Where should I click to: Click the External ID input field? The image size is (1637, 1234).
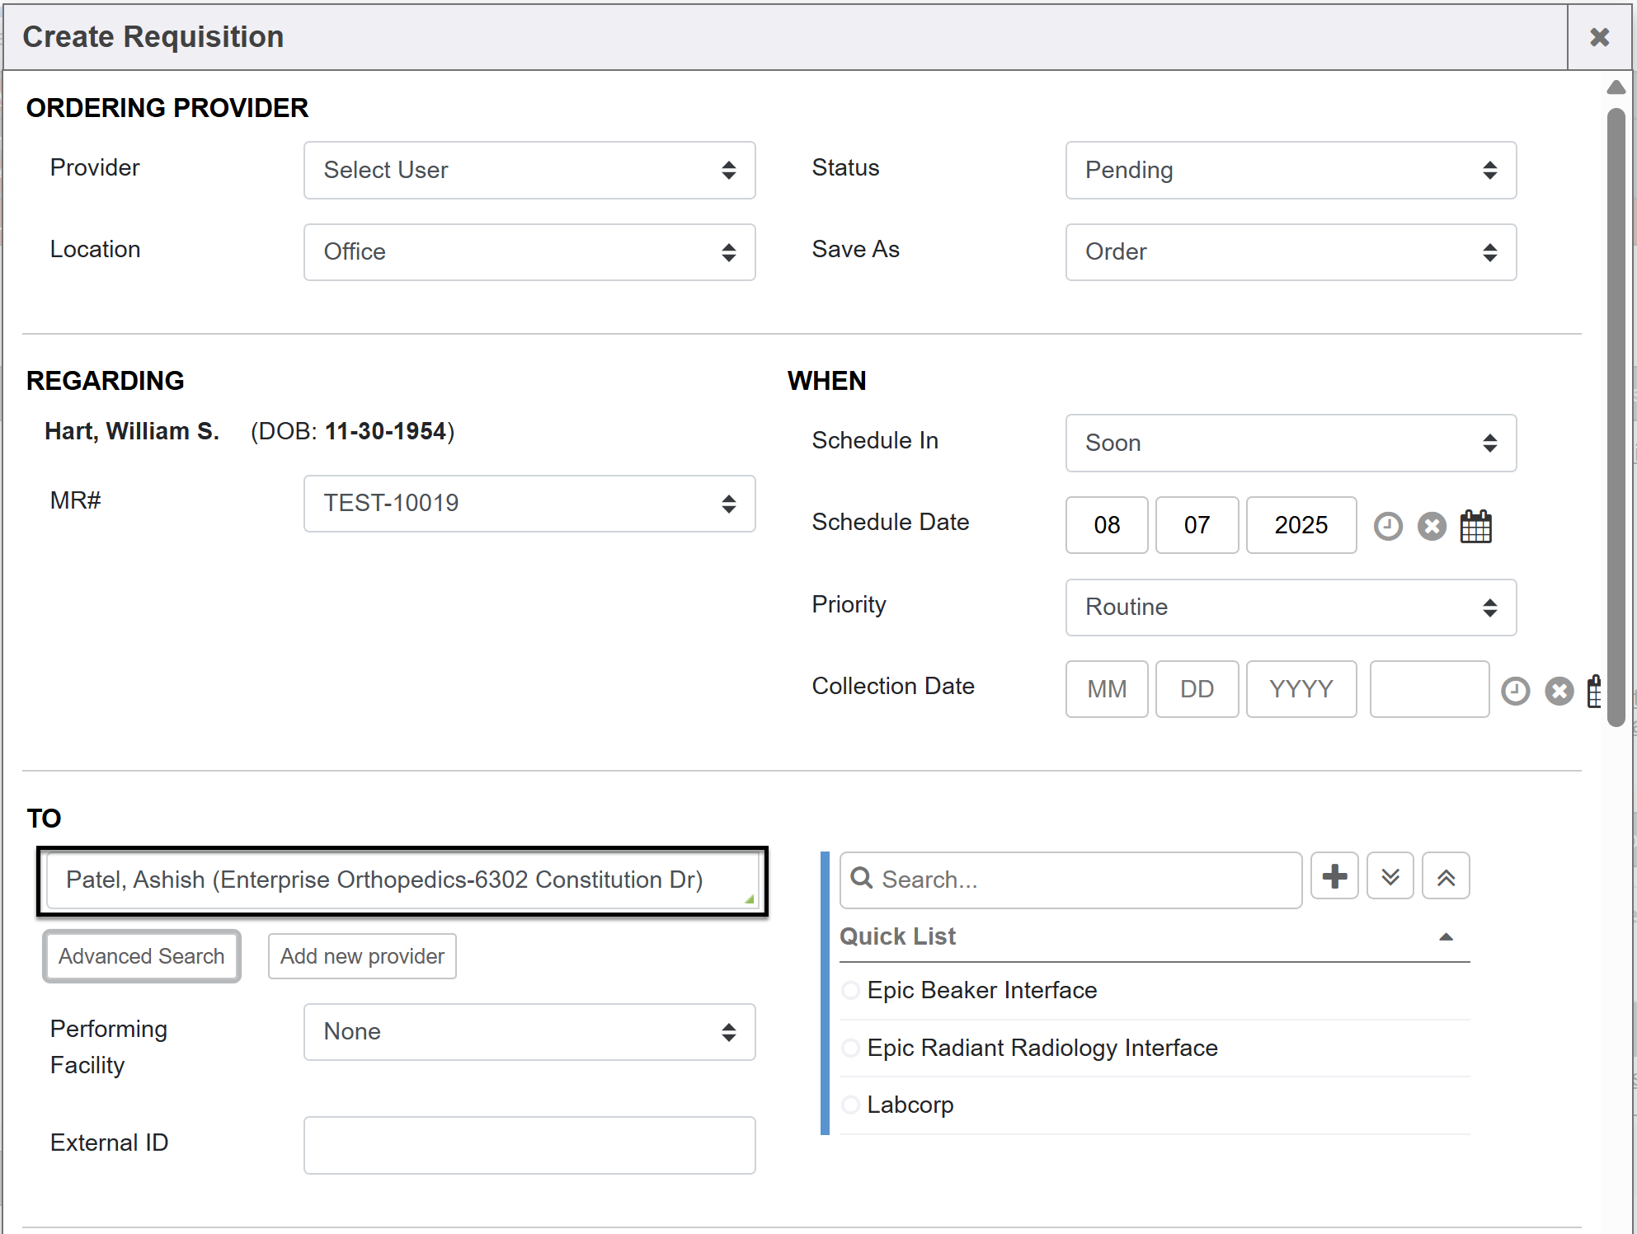coord(529,1145)
